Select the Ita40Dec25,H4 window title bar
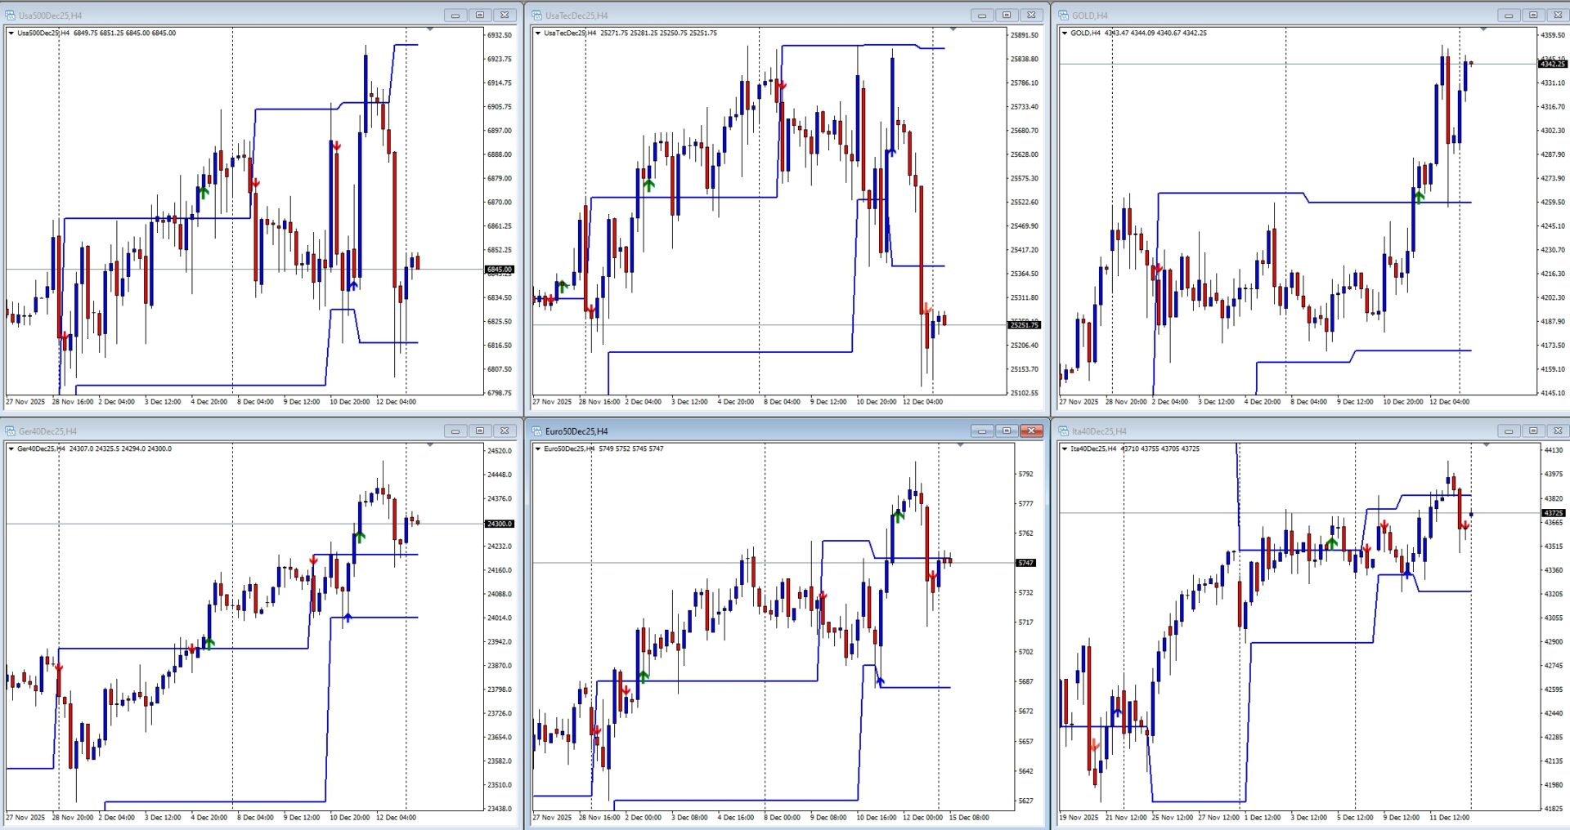The height and width of the screenshot is (830, 1570). click(1267, 431)
